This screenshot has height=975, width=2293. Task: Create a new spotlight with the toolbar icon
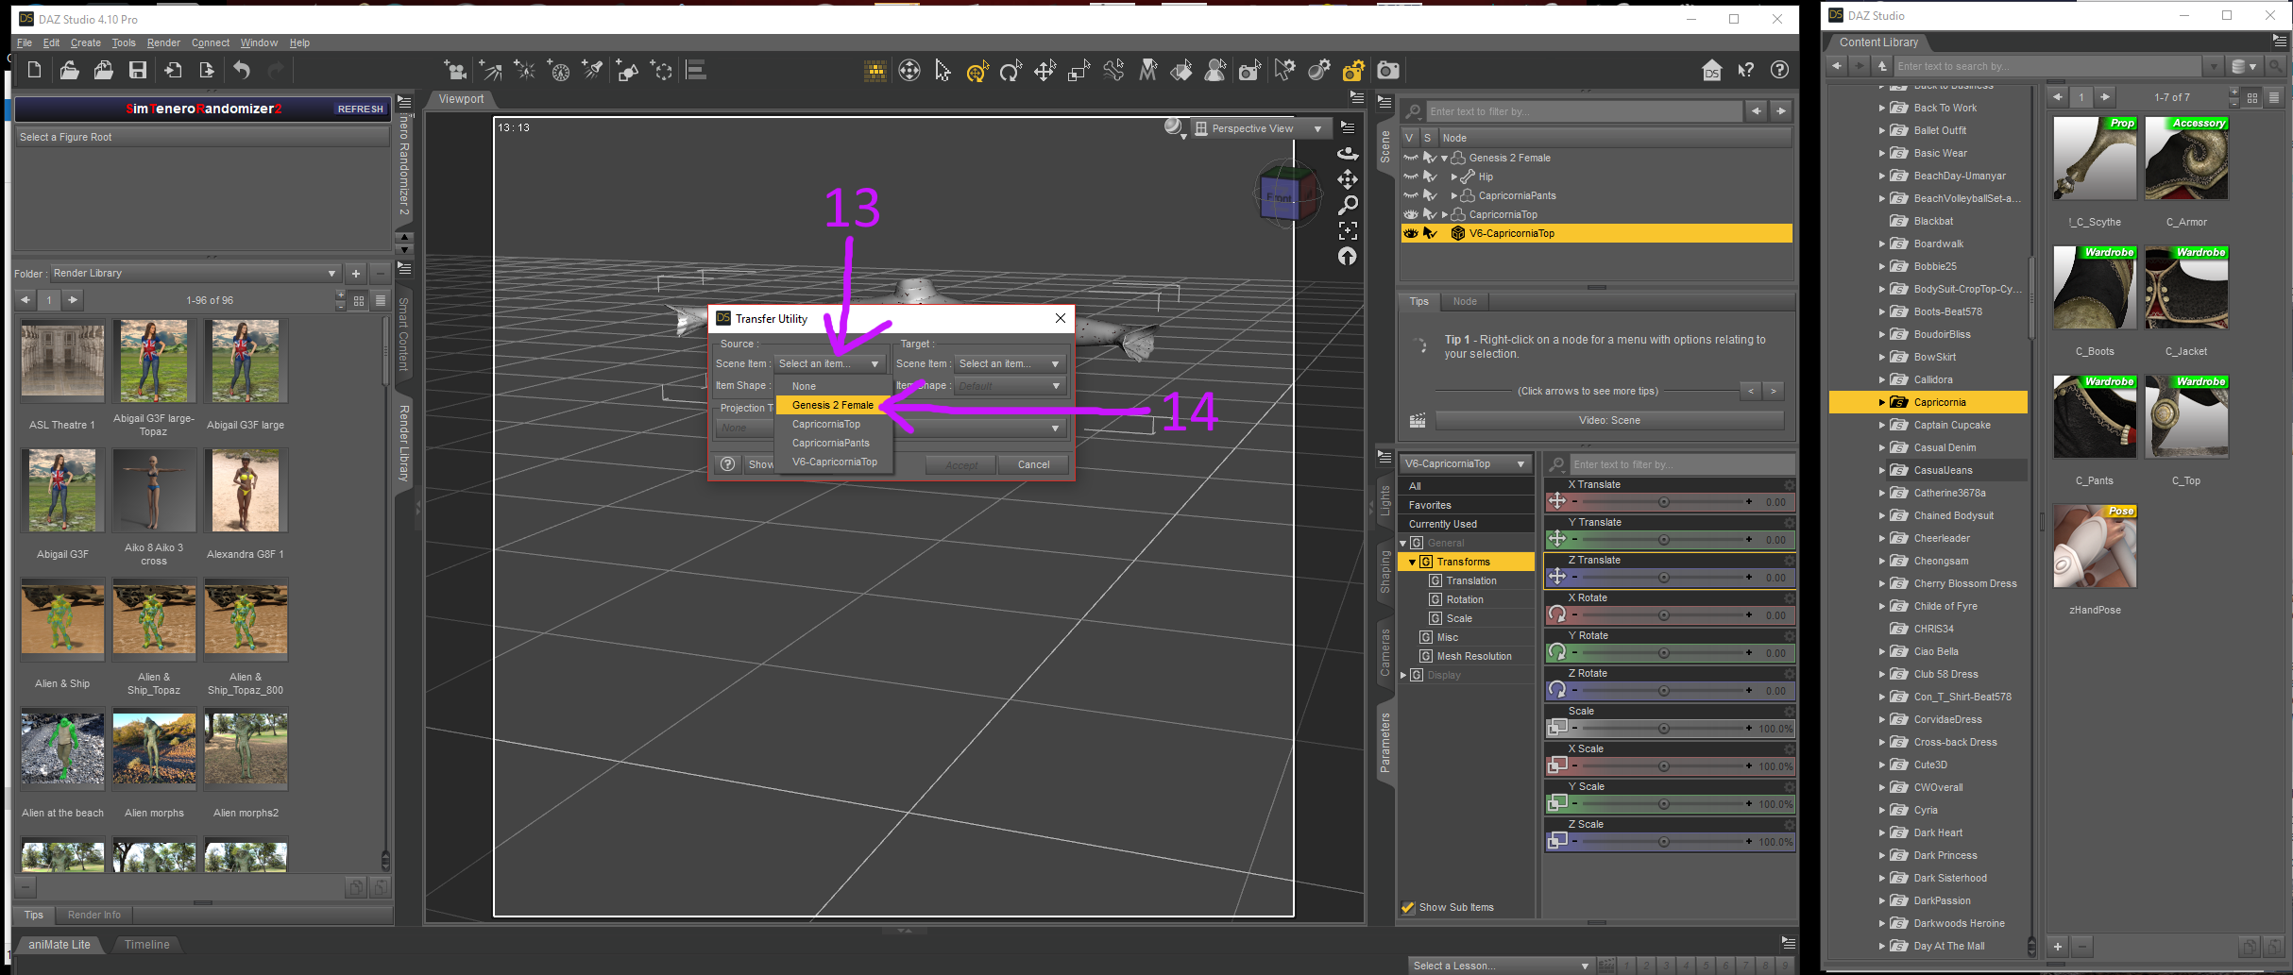pyautogui.click(x=594, y=70)
